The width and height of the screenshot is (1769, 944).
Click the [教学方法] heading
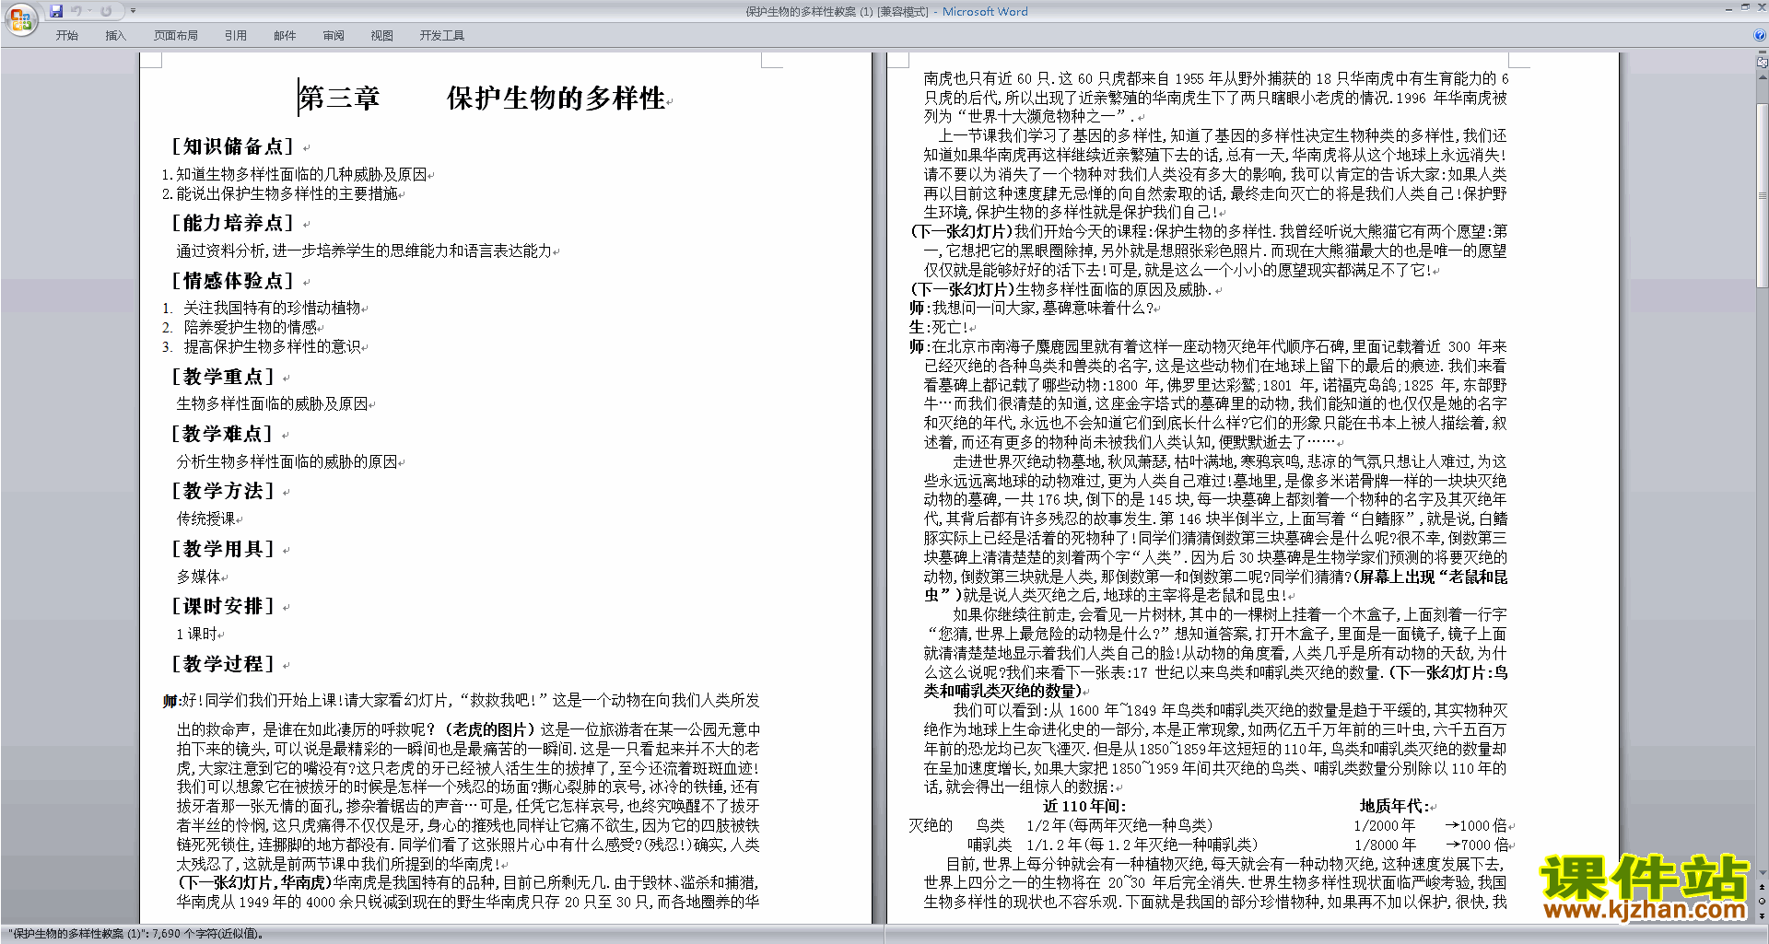tap(222, 491)
